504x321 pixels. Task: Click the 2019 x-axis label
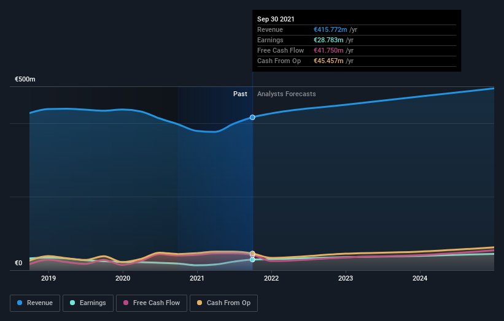[x=48, y=278]
